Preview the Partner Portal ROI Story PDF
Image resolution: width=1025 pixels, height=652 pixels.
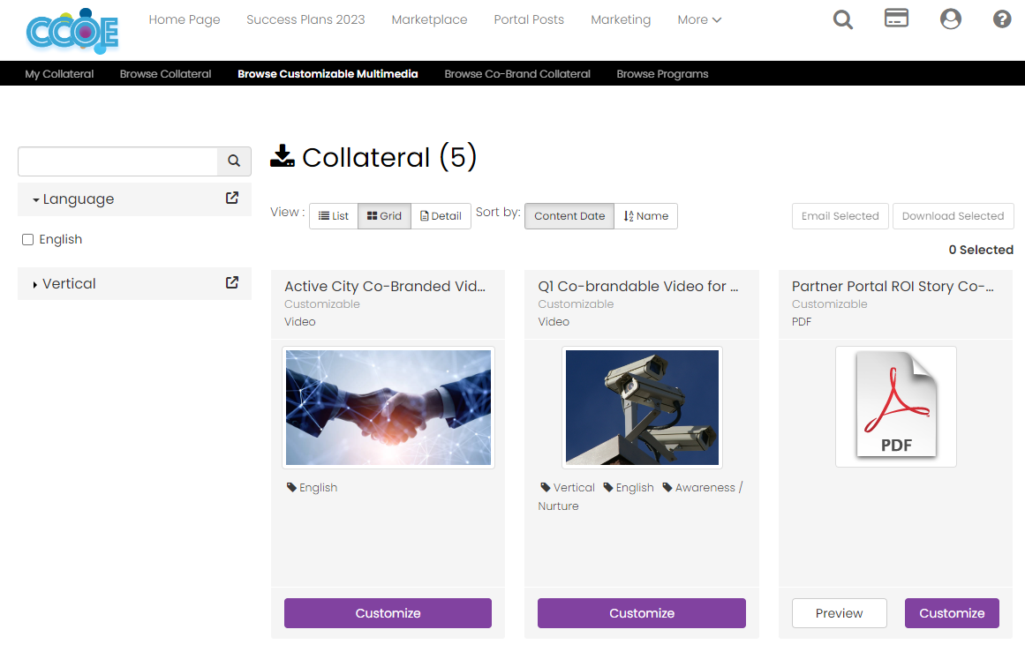pos(839,612)
